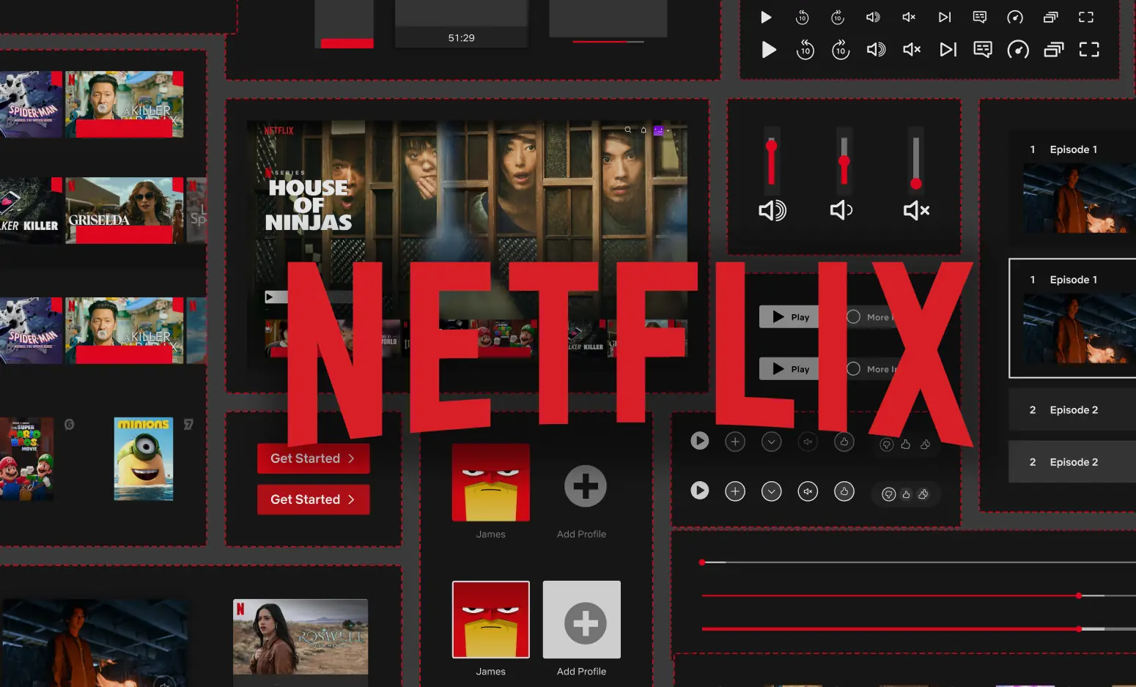This screenshot has height=687, width=1136.
Task: Select the outlined Episode 1 card
Action: click(1073, 318)
